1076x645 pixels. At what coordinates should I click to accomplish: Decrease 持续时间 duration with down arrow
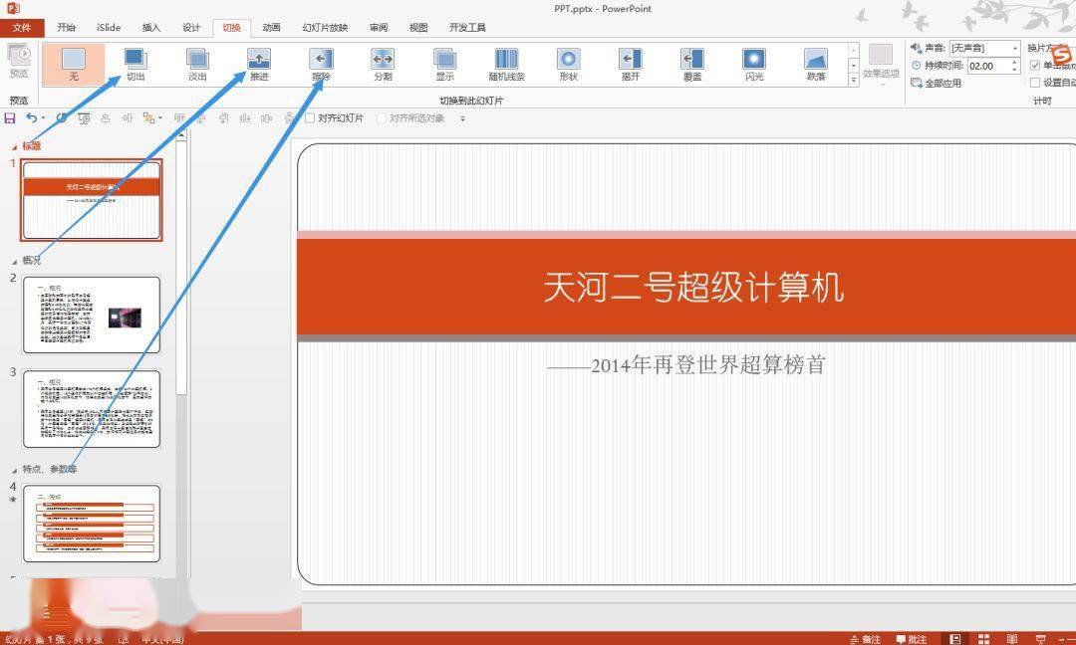(x=1014, y=70)
